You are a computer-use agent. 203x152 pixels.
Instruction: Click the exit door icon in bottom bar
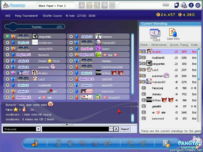35,143
